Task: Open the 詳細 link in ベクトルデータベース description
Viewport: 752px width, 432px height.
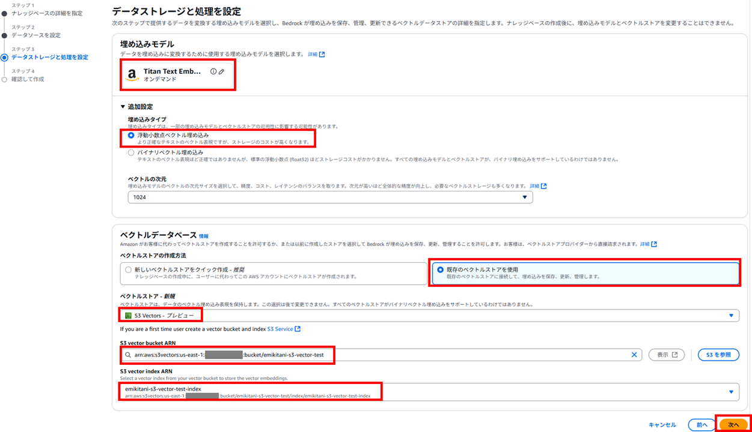Action: 649,244
